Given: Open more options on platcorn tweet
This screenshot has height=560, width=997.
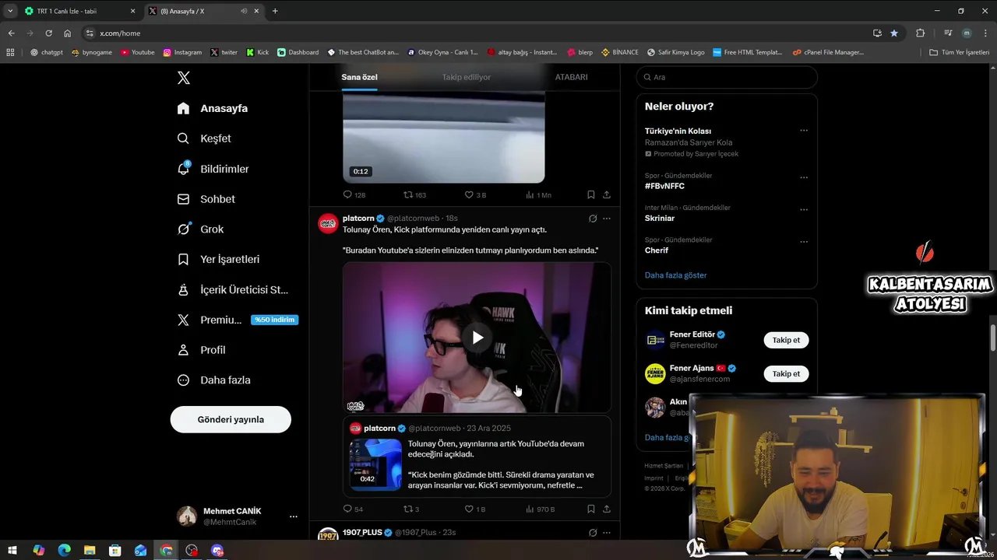Looking at the screenshot, I should pos(607,219).
